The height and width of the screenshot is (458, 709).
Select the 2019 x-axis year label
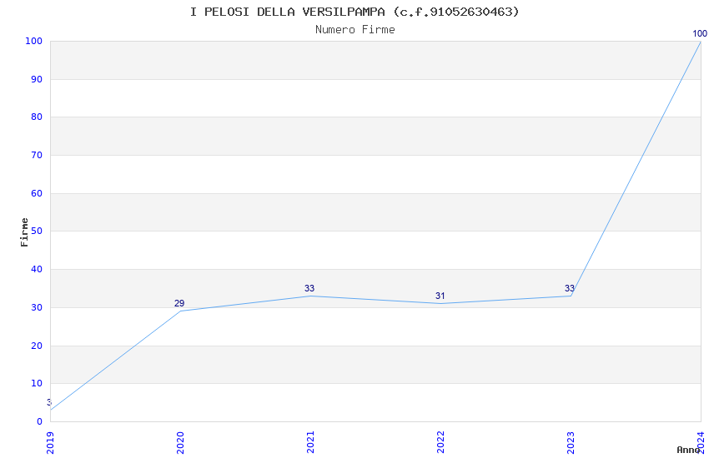point(50,442)
